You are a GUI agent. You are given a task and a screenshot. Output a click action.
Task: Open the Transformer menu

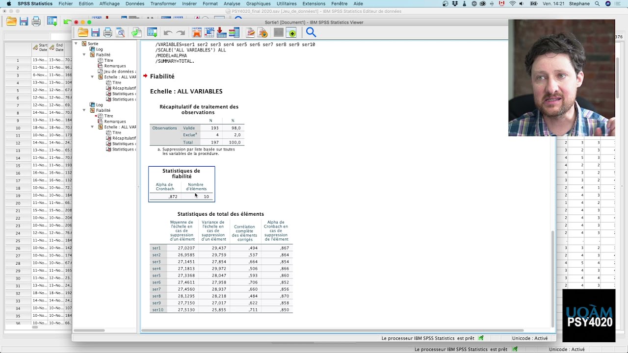pyautogui.click(x=163, y=3)
